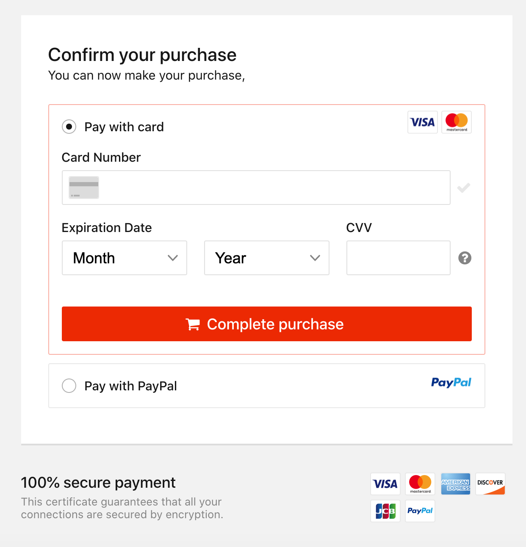Select the Pay with card radio button
Viewport: 526px width, 547px height.
click(69, 127)
